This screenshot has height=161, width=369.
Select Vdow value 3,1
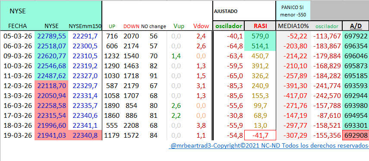click(201, 85)
